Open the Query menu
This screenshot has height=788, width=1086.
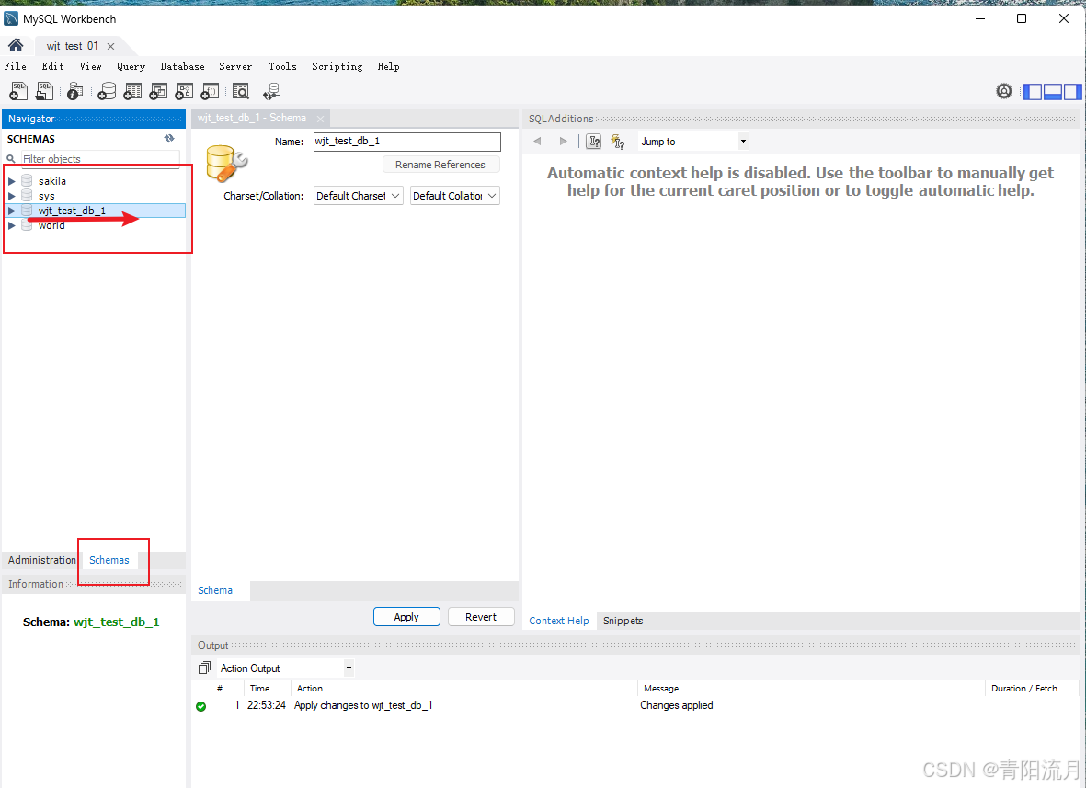(131, 66)
